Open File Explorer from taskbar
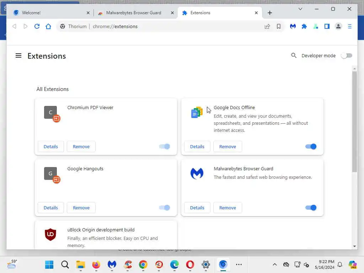This screenshot has height=273, width=364. tap(81, 264)
